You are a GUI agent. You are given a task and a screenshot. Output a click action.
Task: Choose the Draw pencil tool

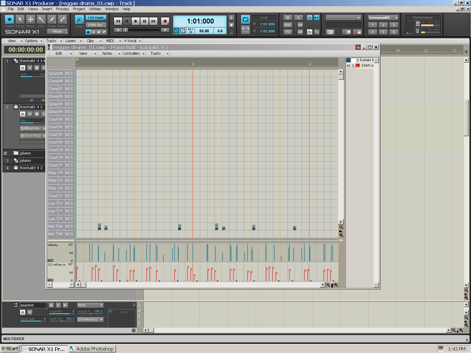[52, 19]
